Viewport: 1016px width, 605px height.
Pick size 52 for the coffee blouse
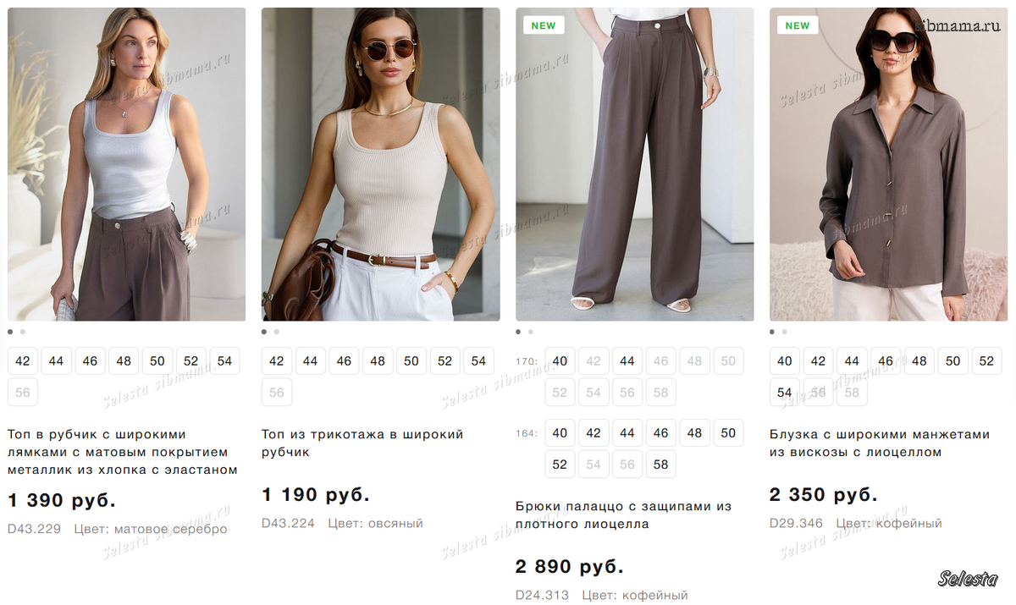click(986, 361)
